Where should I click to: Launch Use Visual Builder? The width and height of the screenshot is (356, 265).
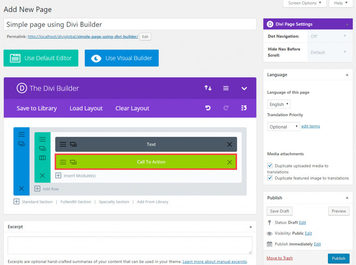coord(122,58)
